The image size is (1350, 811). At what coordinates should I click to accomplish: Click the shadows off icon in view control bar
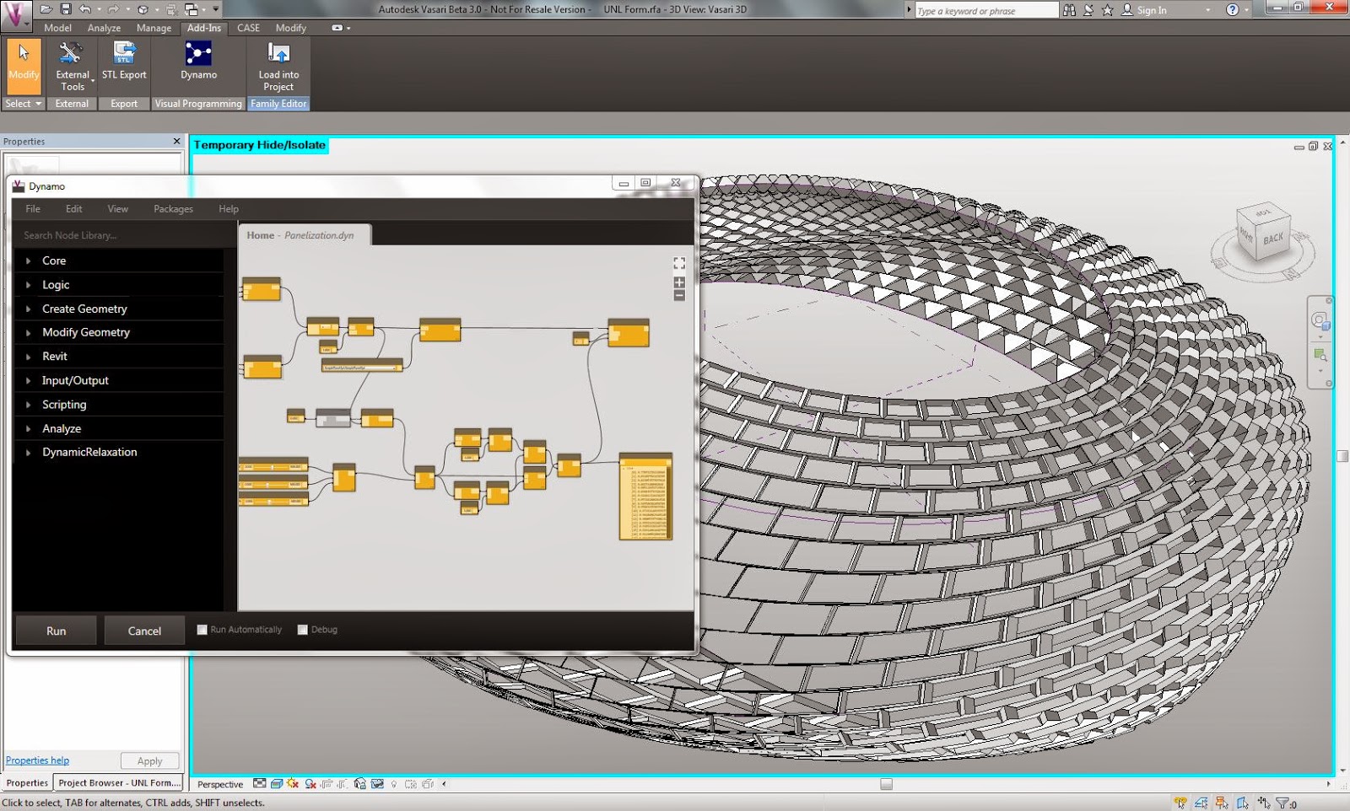310,784
